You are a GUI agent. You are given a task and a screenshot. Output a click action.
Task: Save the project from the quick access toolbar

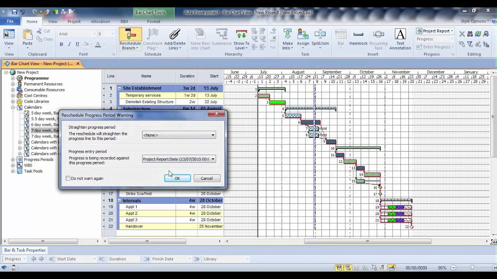point(15,12)
